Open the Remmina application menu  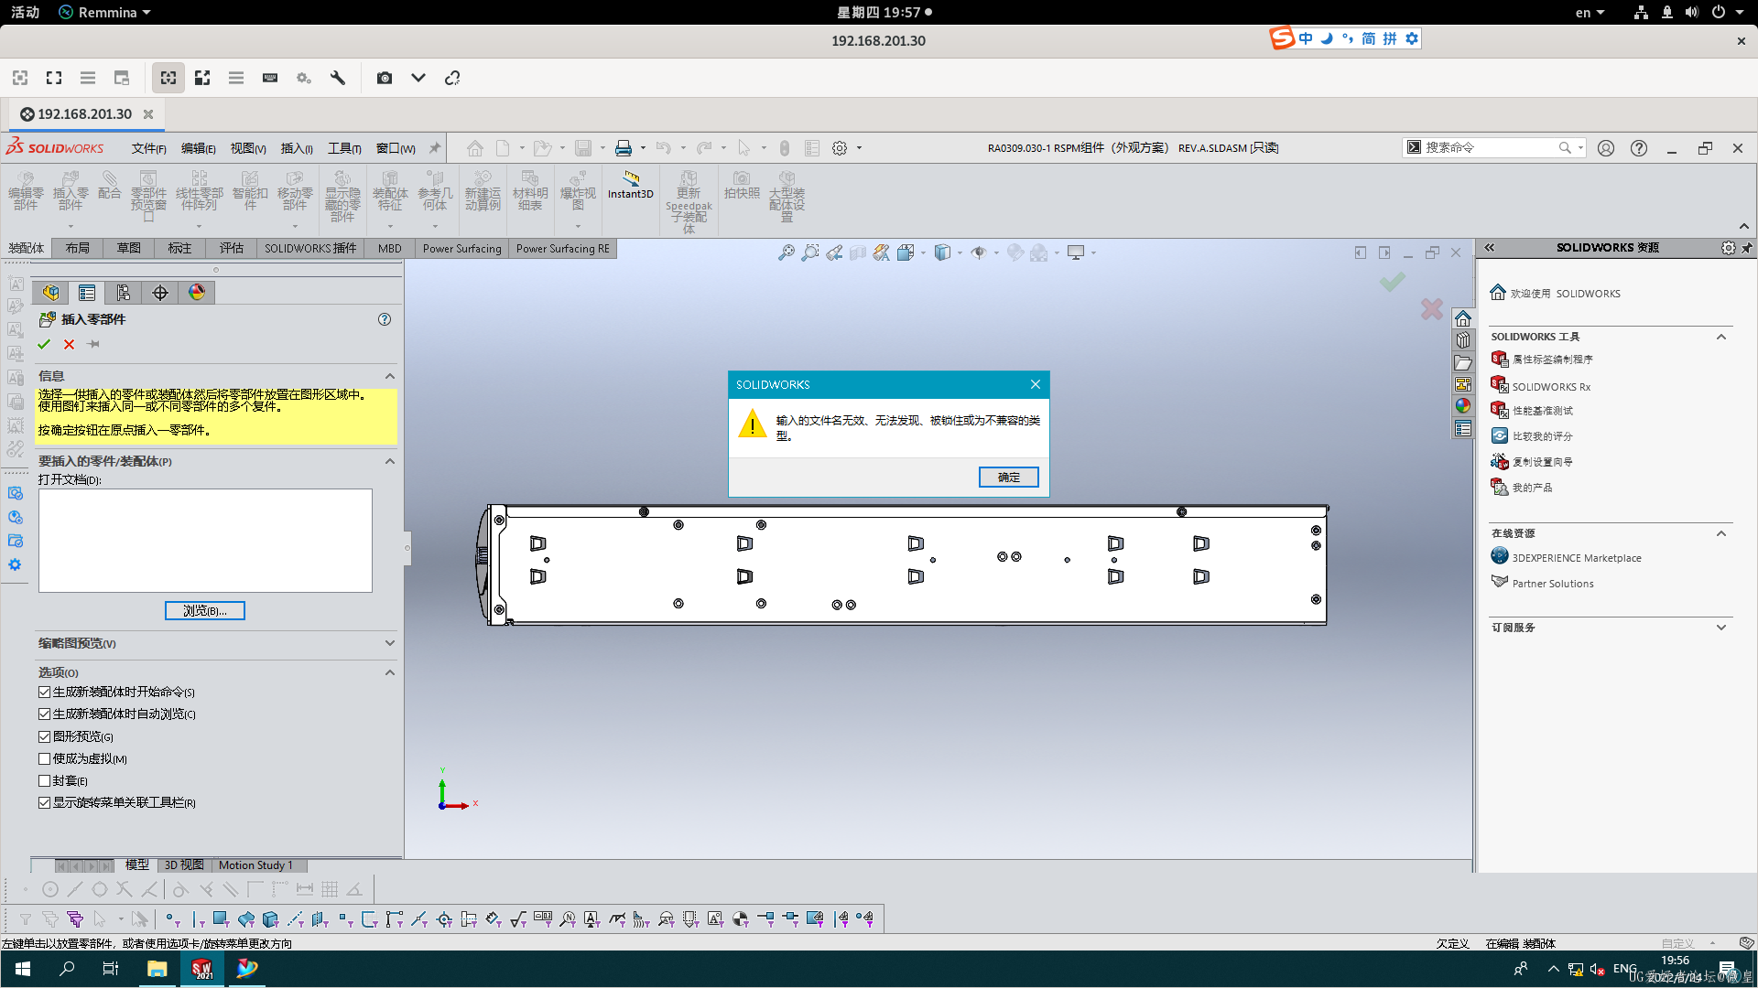pos(104,12)
